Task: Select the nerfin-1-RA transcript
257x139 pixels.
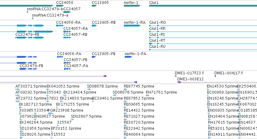Action: (x=132, y=26)
